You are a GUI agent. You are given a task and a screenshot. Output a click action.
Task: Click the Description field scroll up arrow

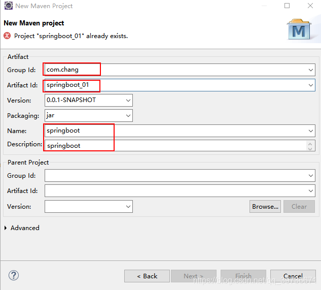point(310,144)
